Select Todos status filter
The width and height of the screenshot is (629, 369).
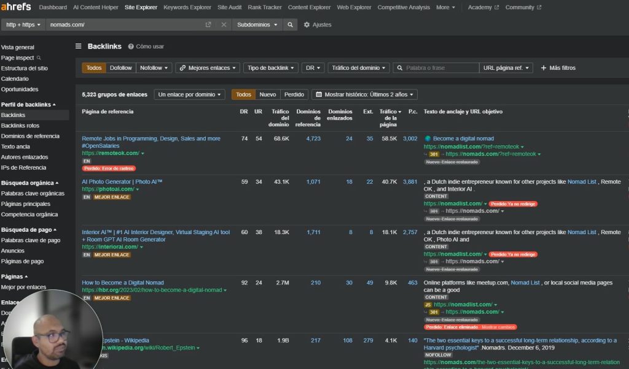point(243,94)
